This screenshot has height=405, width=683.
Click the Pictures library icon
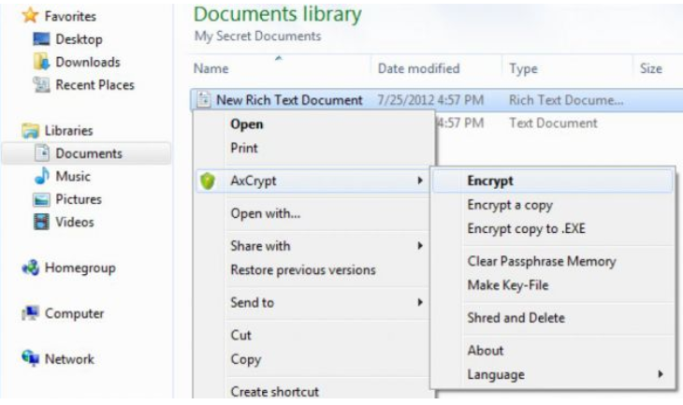(41, 199)
